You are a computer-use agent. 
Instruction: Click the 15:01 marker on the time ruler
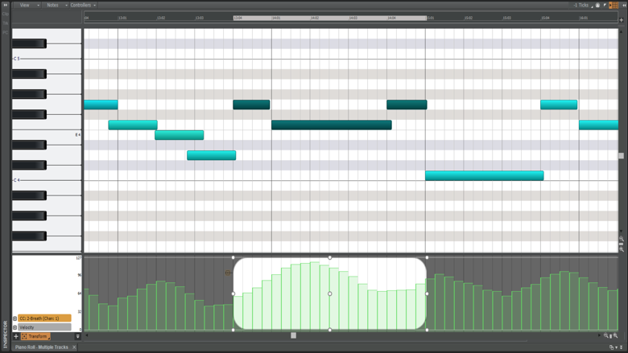(430, 18)
